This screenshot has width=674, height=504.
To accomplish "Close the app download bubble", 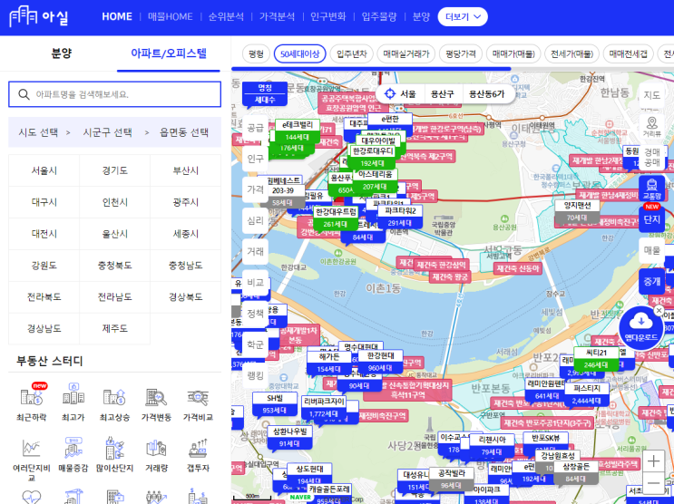I will pos(659,310).
